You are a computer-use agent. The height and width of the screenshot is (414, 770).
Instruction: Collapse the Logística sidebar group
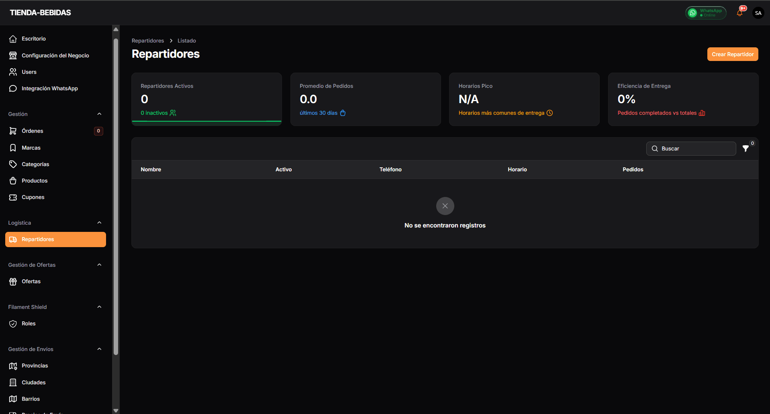pos(99,223)
